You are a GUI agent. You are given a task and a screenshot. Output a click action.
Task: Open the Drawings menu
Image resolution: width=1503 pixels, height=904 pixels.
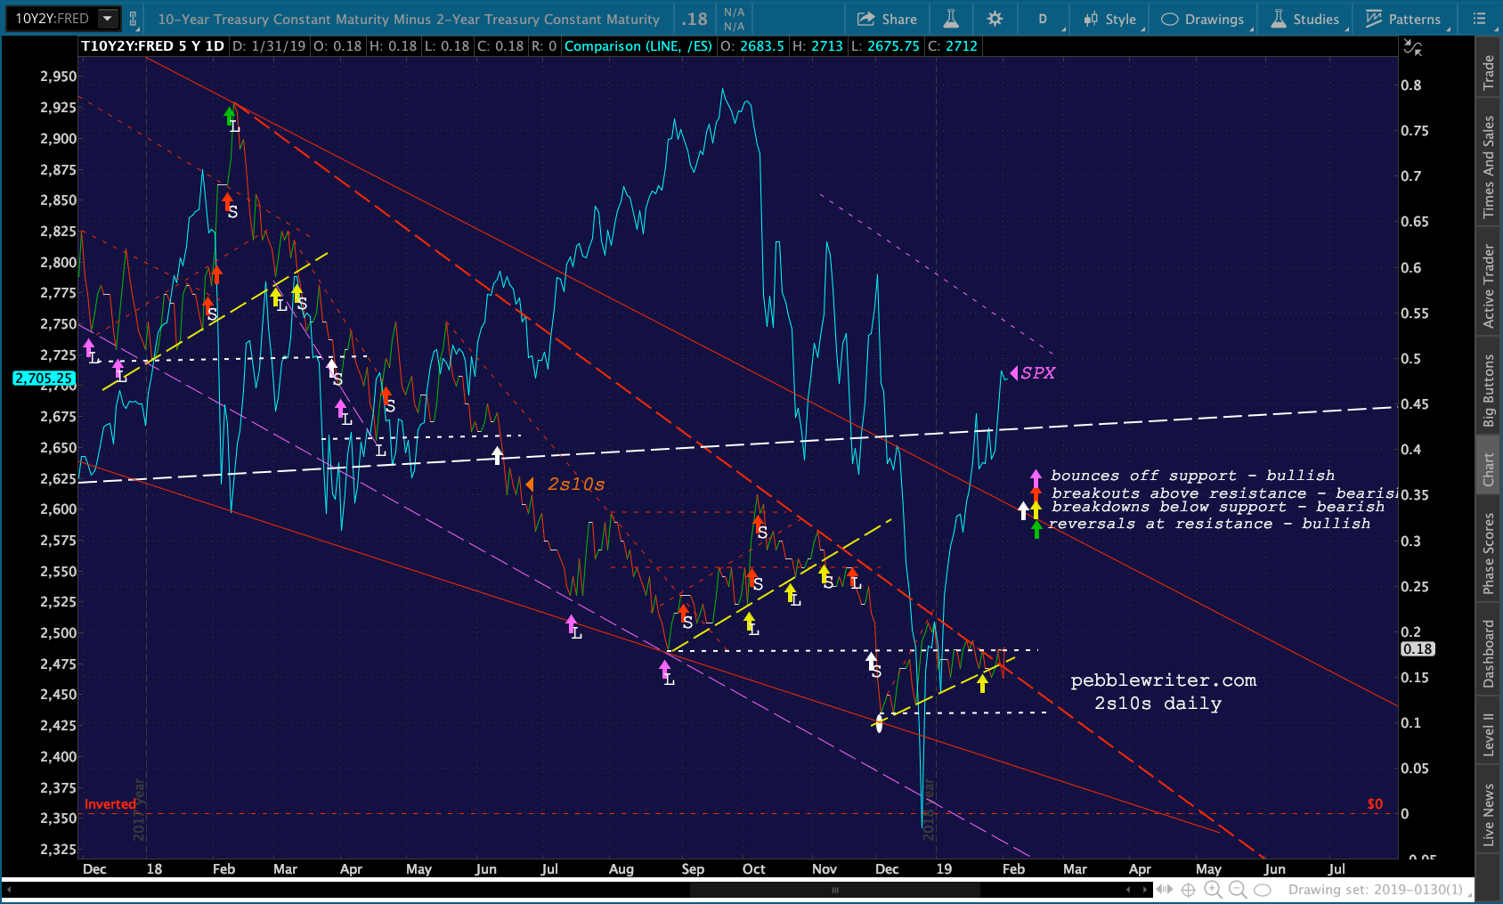click(x=1203, y=19)
